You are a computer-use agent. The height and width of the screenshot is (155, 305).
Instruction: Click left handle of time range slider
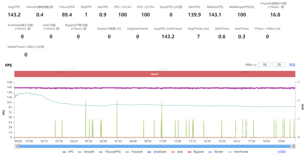pos(17,146)
